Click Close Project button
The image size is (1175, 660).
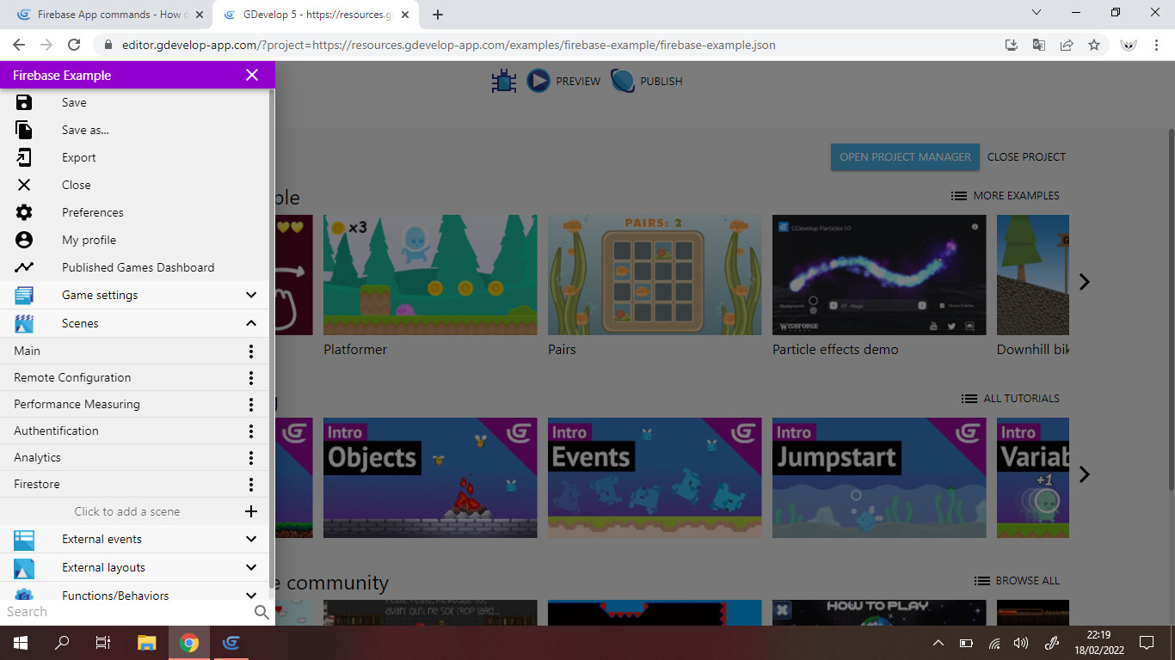(x=1026, y=156)
